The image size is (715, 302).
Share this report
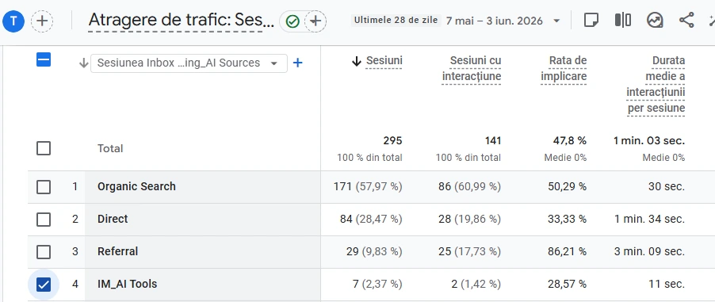point(686,21)
